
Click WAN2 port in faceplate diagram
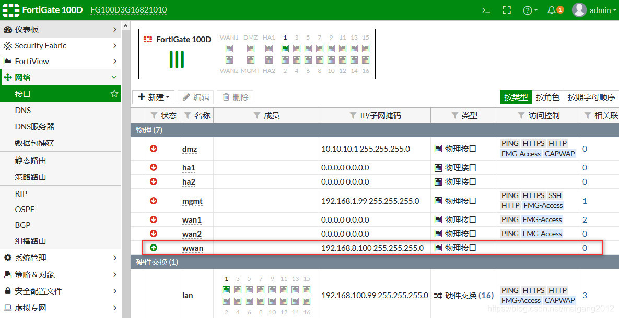tap(229, 60)
